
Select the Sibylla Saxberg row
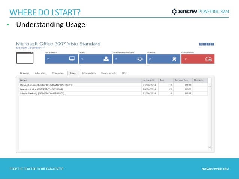[113, 93]
